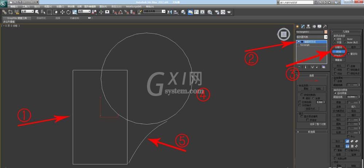Switch to the Create command panel tab
Viewport: 364px width, 168px height.
pyautogui.click(x=297, y=27)
